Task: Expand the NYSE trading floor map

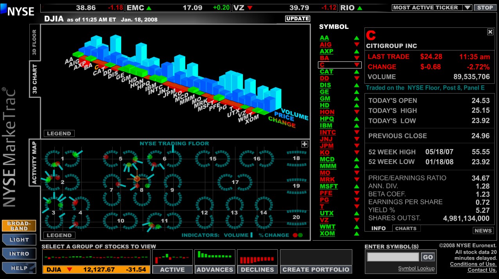Action: tap(305, 144)
